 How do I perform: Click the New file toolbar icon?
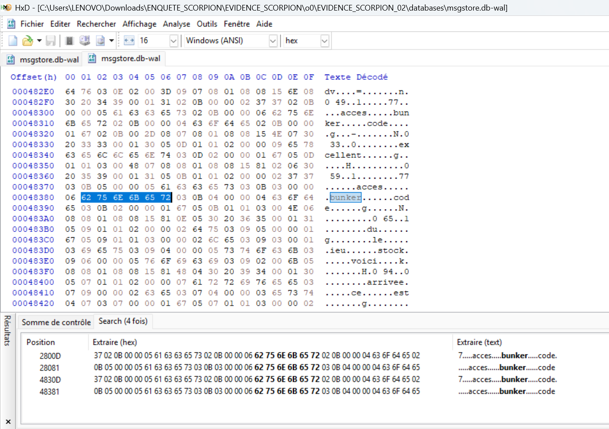[13, 41]
